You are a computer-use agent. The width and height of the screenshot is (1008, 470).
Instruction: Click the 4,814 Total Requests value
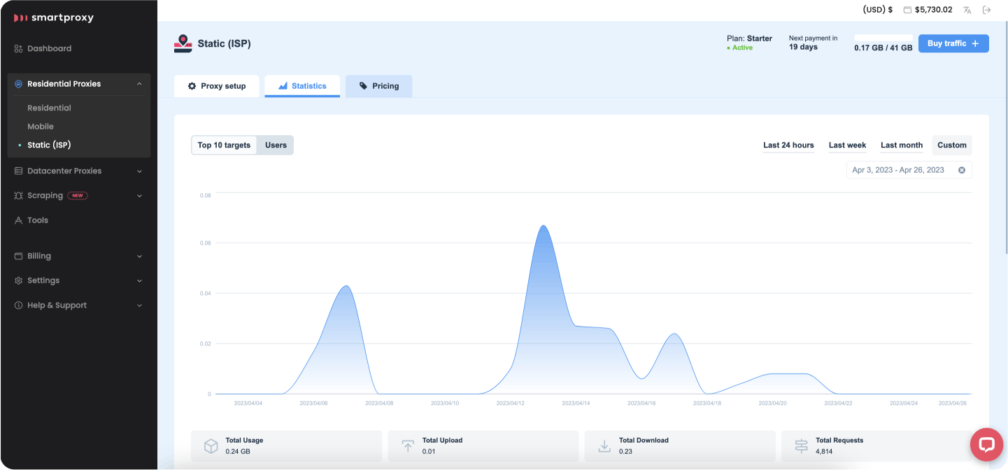[x=824, y=452]
